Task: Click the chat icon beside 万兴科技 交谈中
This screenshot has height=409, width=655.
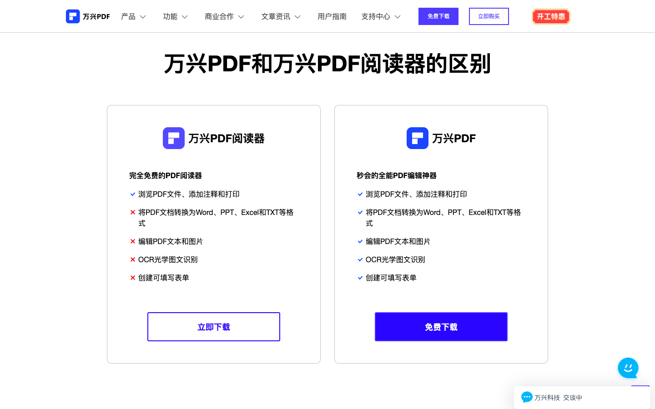Action: point(527,397)
